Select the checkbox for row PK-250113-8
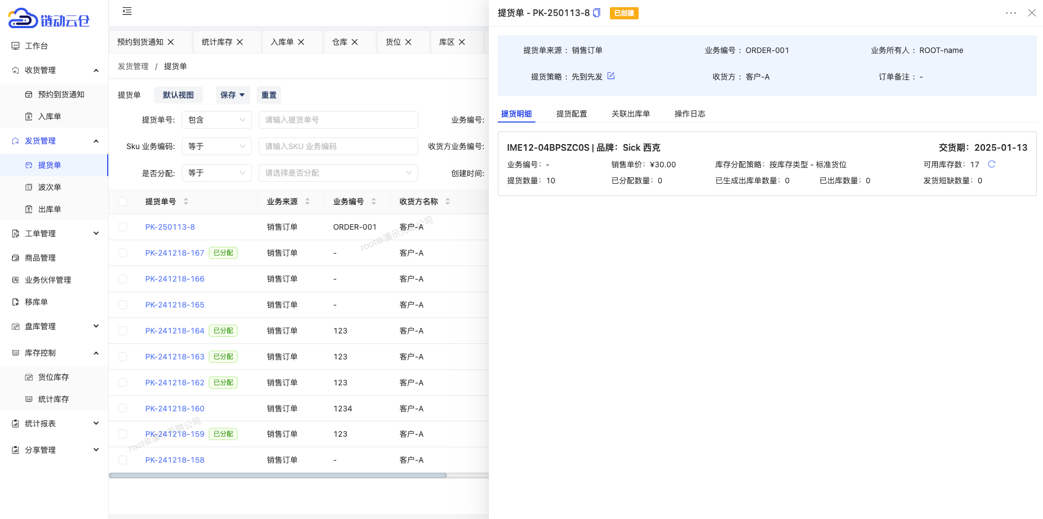This screenshot has height=519, width=1043. coord(123,227)
